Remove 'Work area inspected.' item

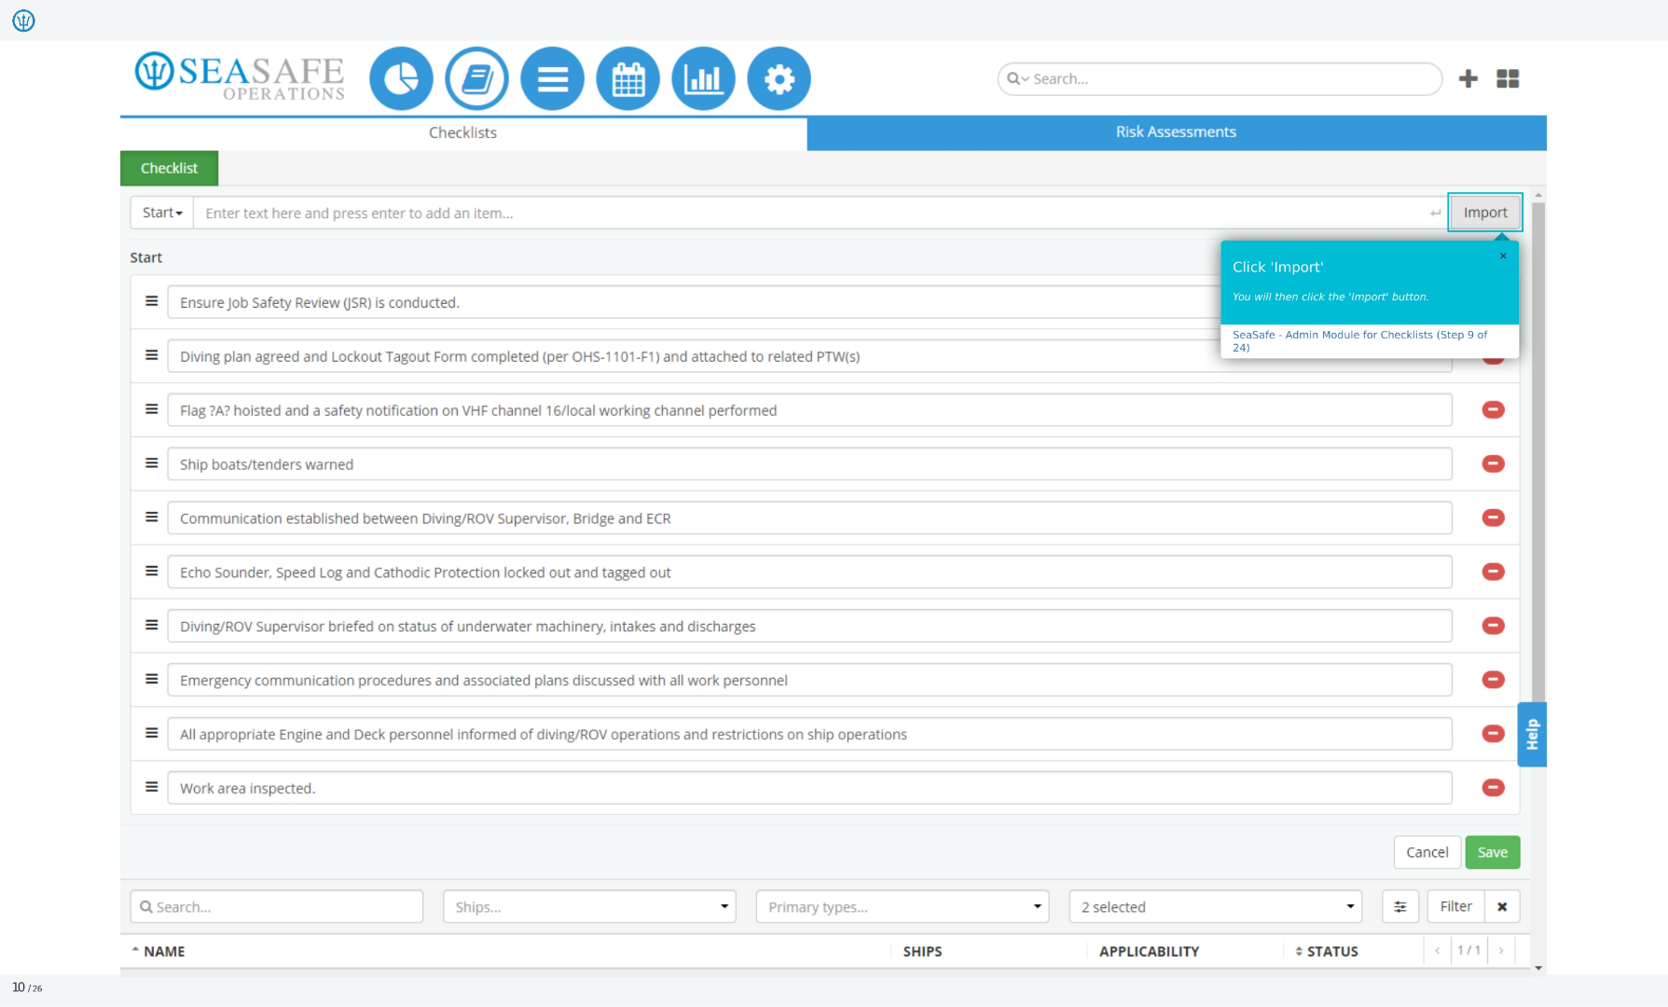point(1493,789)
